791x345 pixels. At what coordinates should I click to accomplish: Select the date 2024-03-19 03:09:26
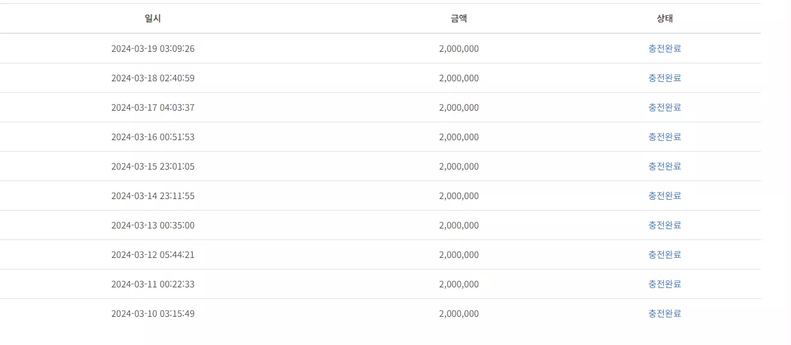click(153, 49)
